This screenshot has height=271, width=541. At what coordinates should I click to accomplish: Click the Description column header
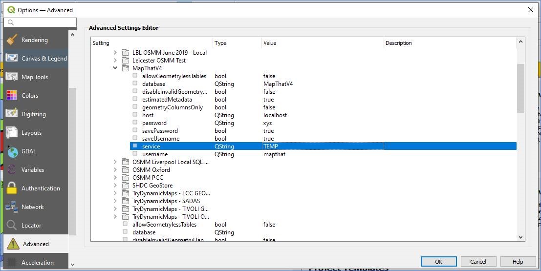point(450,43)
